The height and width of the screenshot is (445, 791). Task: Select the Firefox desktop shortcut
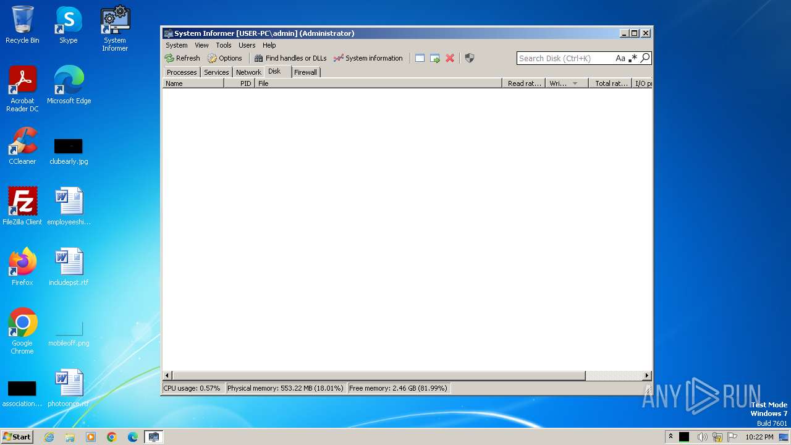(x=22, y=267)
